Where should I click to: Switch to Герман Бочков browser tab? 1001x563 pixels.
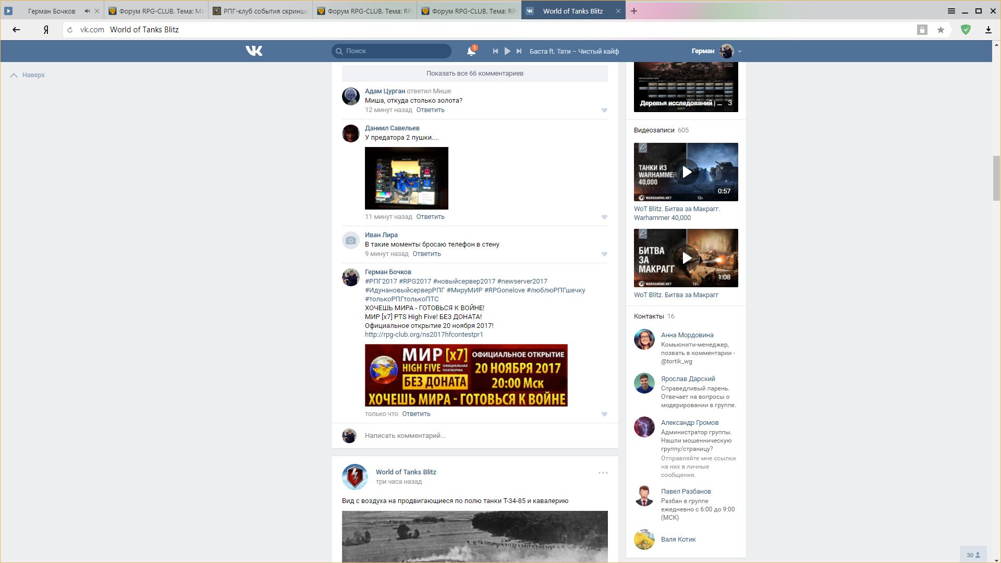pos(51,11)
